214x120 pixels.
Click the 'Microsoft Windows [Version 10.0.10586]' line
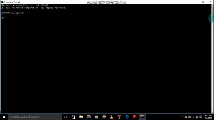pos(24,5)
